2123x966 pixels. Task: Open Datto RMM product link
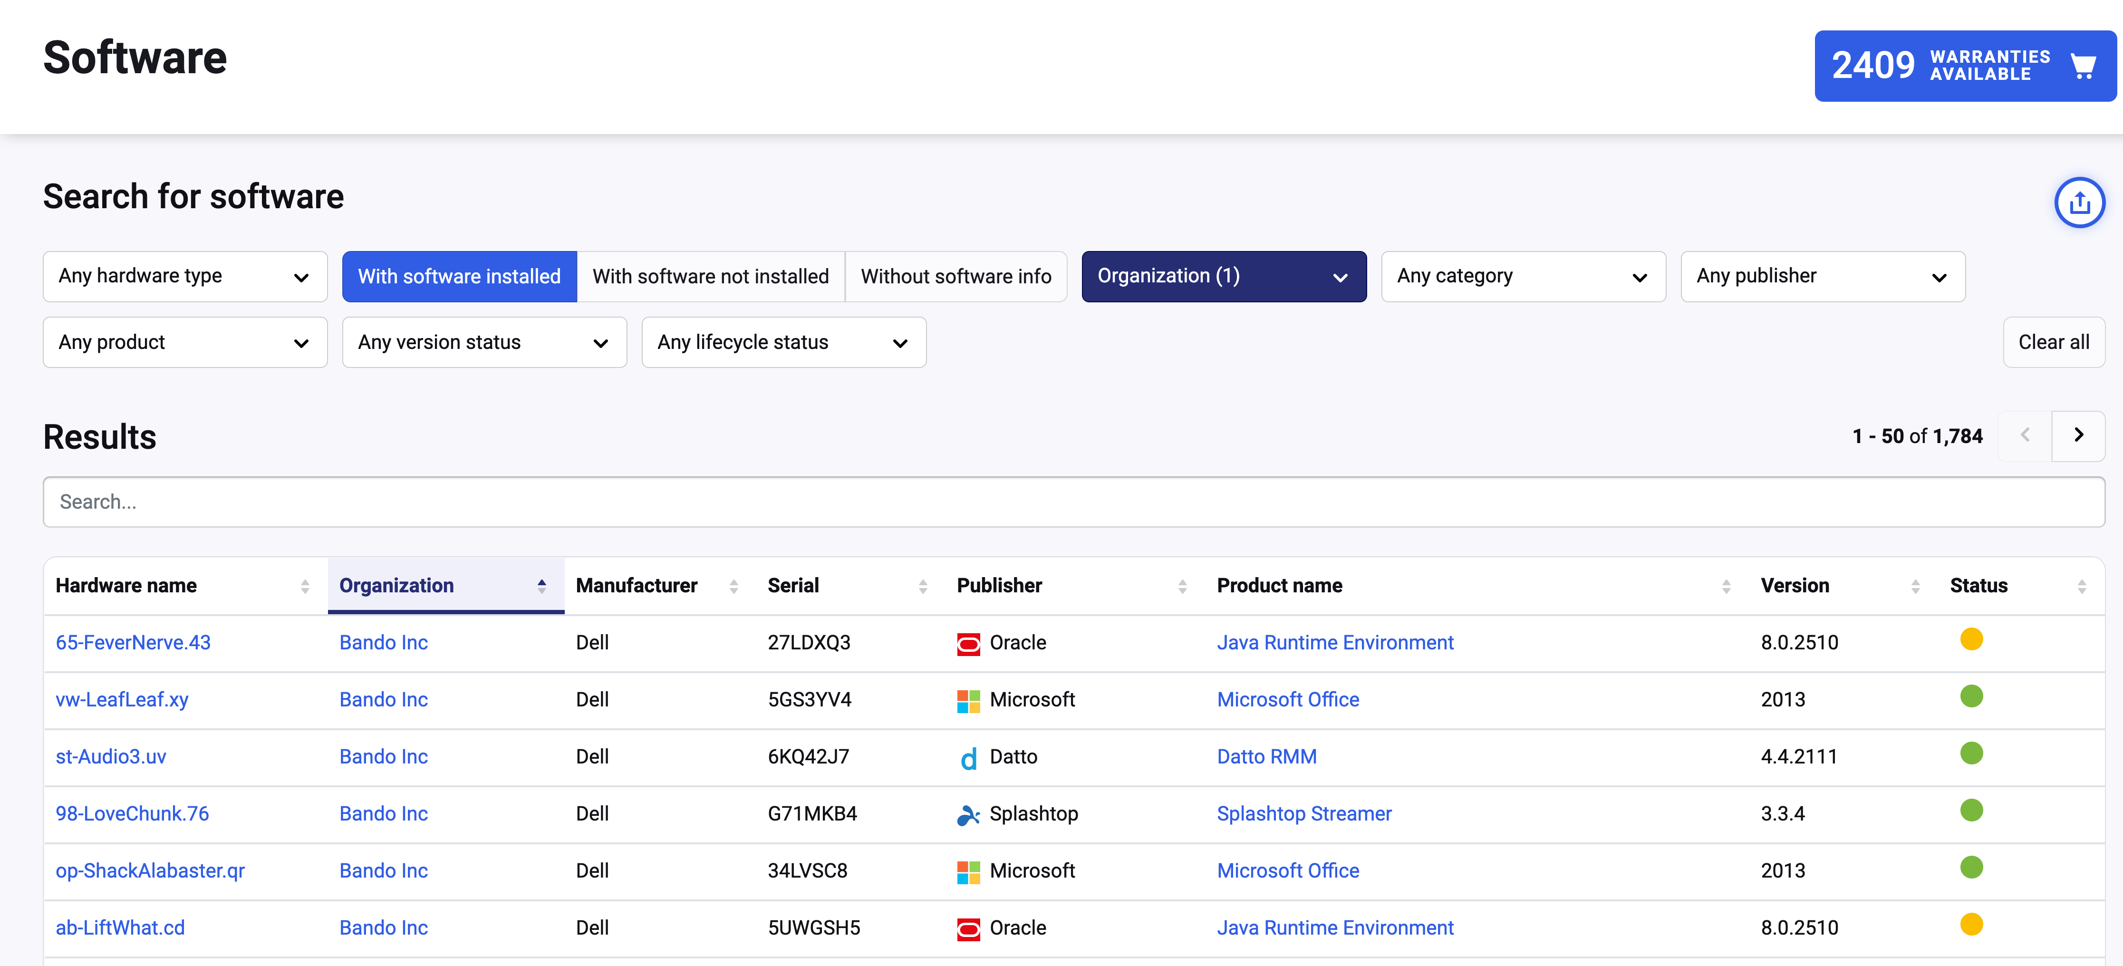pos(1267,757)
